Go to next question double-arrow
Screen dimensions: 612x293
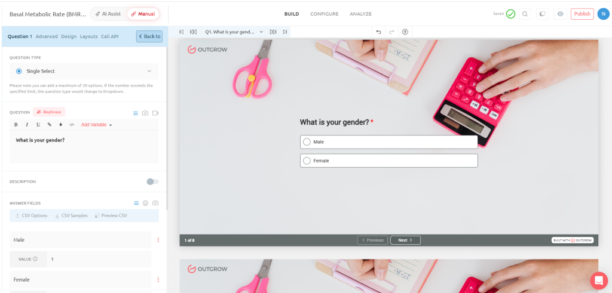[x=273, y=32]
